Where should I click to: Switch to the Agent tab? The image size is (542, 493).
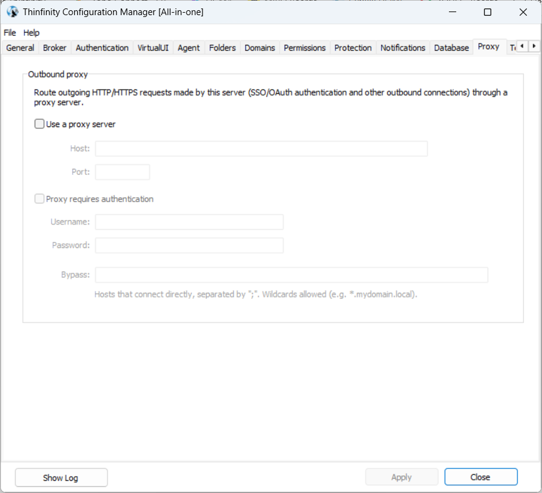tap(189, 48)
